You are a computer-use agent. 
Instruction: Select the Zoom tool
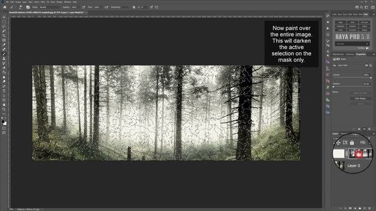point(4,110)
